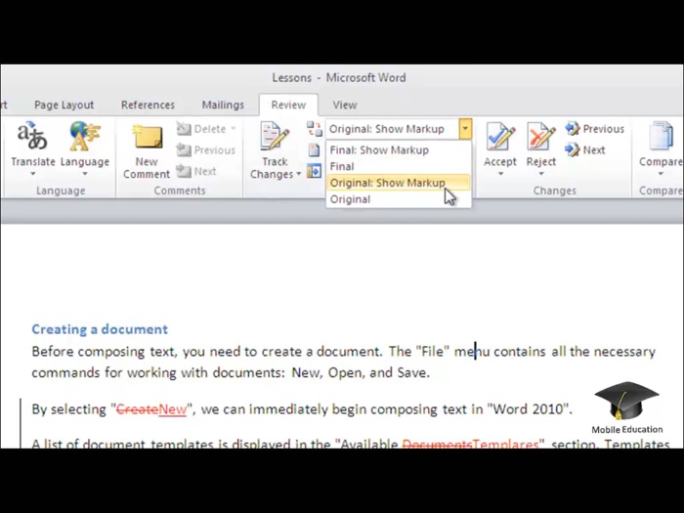Click the Display for Review icon
The image size is (684, 513).
coord(314,129)
